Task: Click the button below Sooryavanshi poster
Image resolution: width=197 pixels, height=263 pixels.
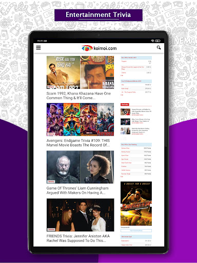Action: pos(136,231)
